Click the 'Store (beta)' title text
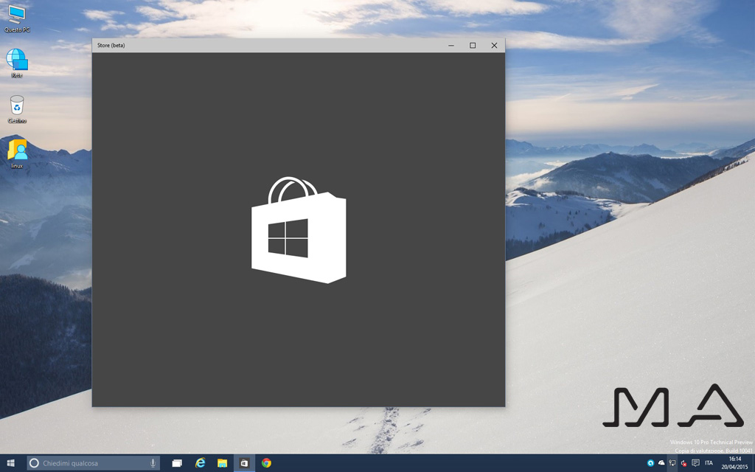The width and height of the screenshot is (755, 472). [x=111, y=45]
